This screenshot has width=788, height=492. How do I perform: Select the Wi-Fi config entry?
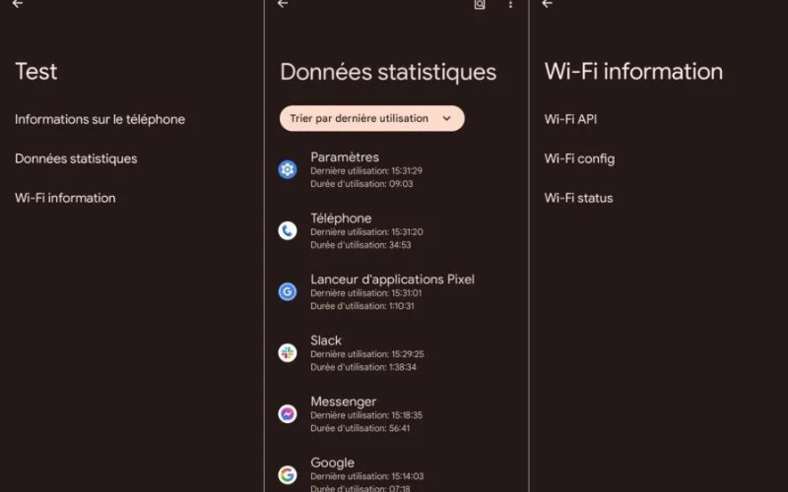pos(579,158)
